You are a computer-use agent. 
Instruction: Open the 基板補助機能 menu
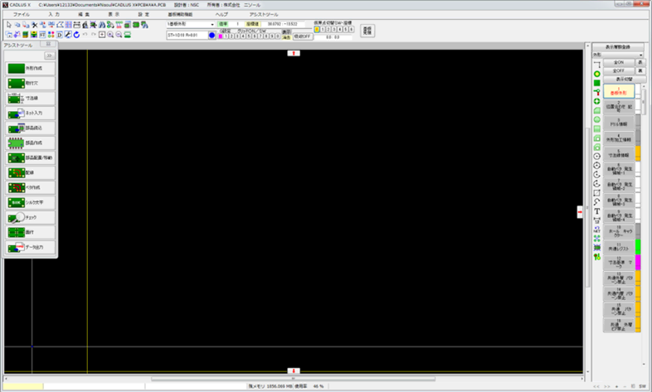(x=180, y=14)
